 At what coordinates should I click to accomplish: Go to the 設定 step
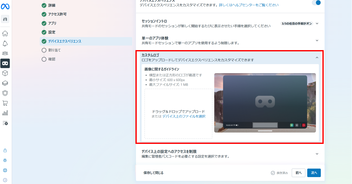(52, 32)
